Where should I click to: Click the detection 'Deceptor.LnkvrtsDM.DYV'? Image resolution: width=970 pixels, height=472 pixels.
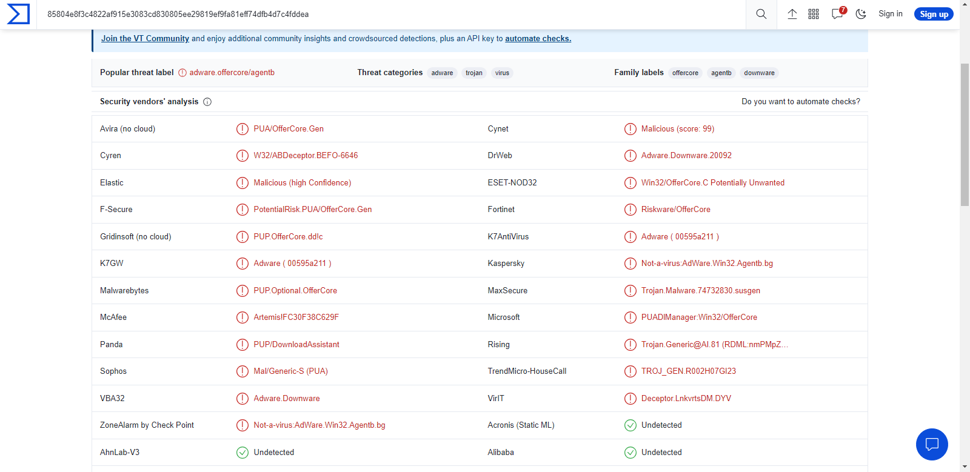[x=686, y=399]
